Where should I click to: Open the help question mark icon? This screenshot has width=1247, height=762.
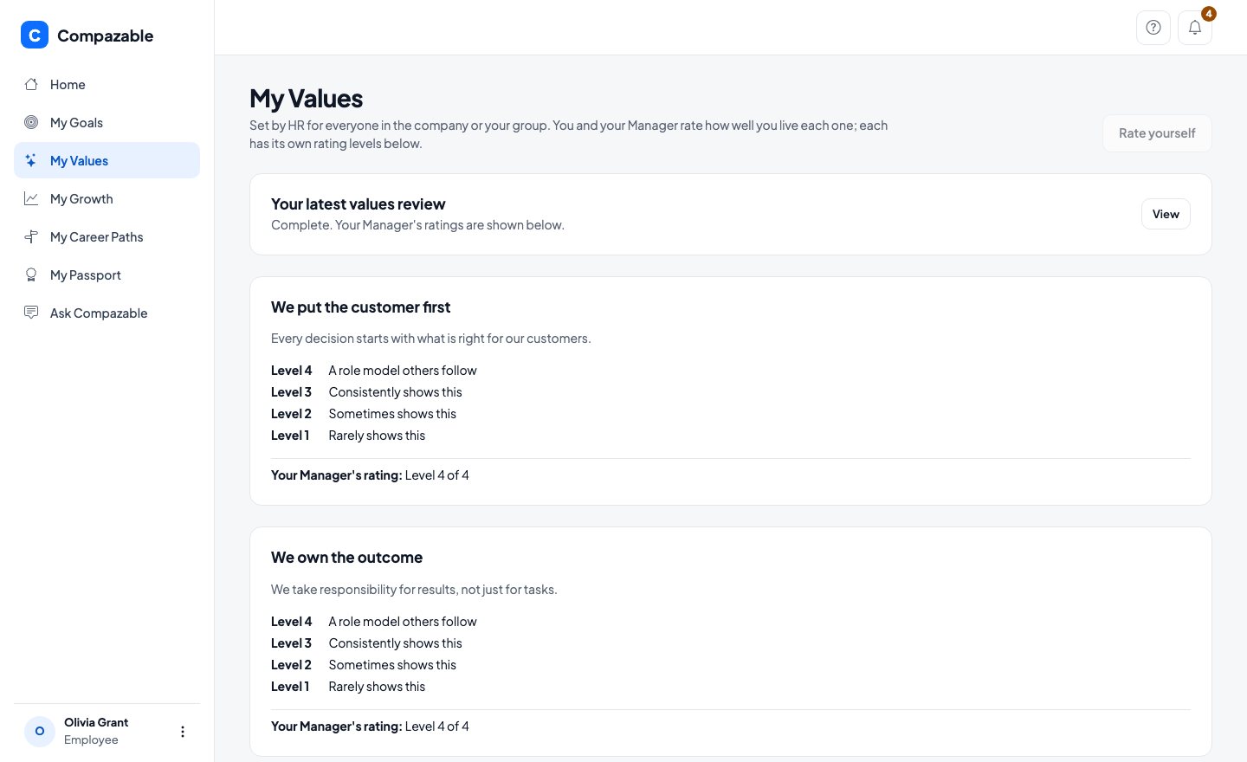[x=1153, y=28]
